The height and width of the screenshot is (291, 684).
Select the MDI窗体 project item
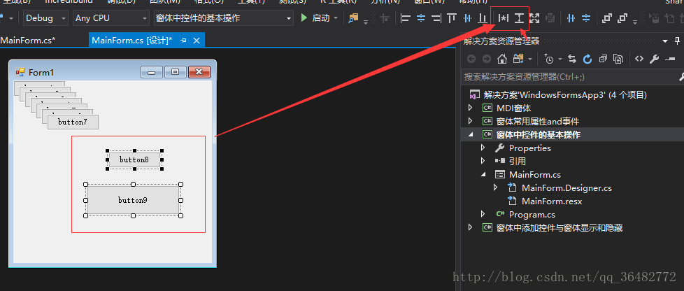pos(513,108)
